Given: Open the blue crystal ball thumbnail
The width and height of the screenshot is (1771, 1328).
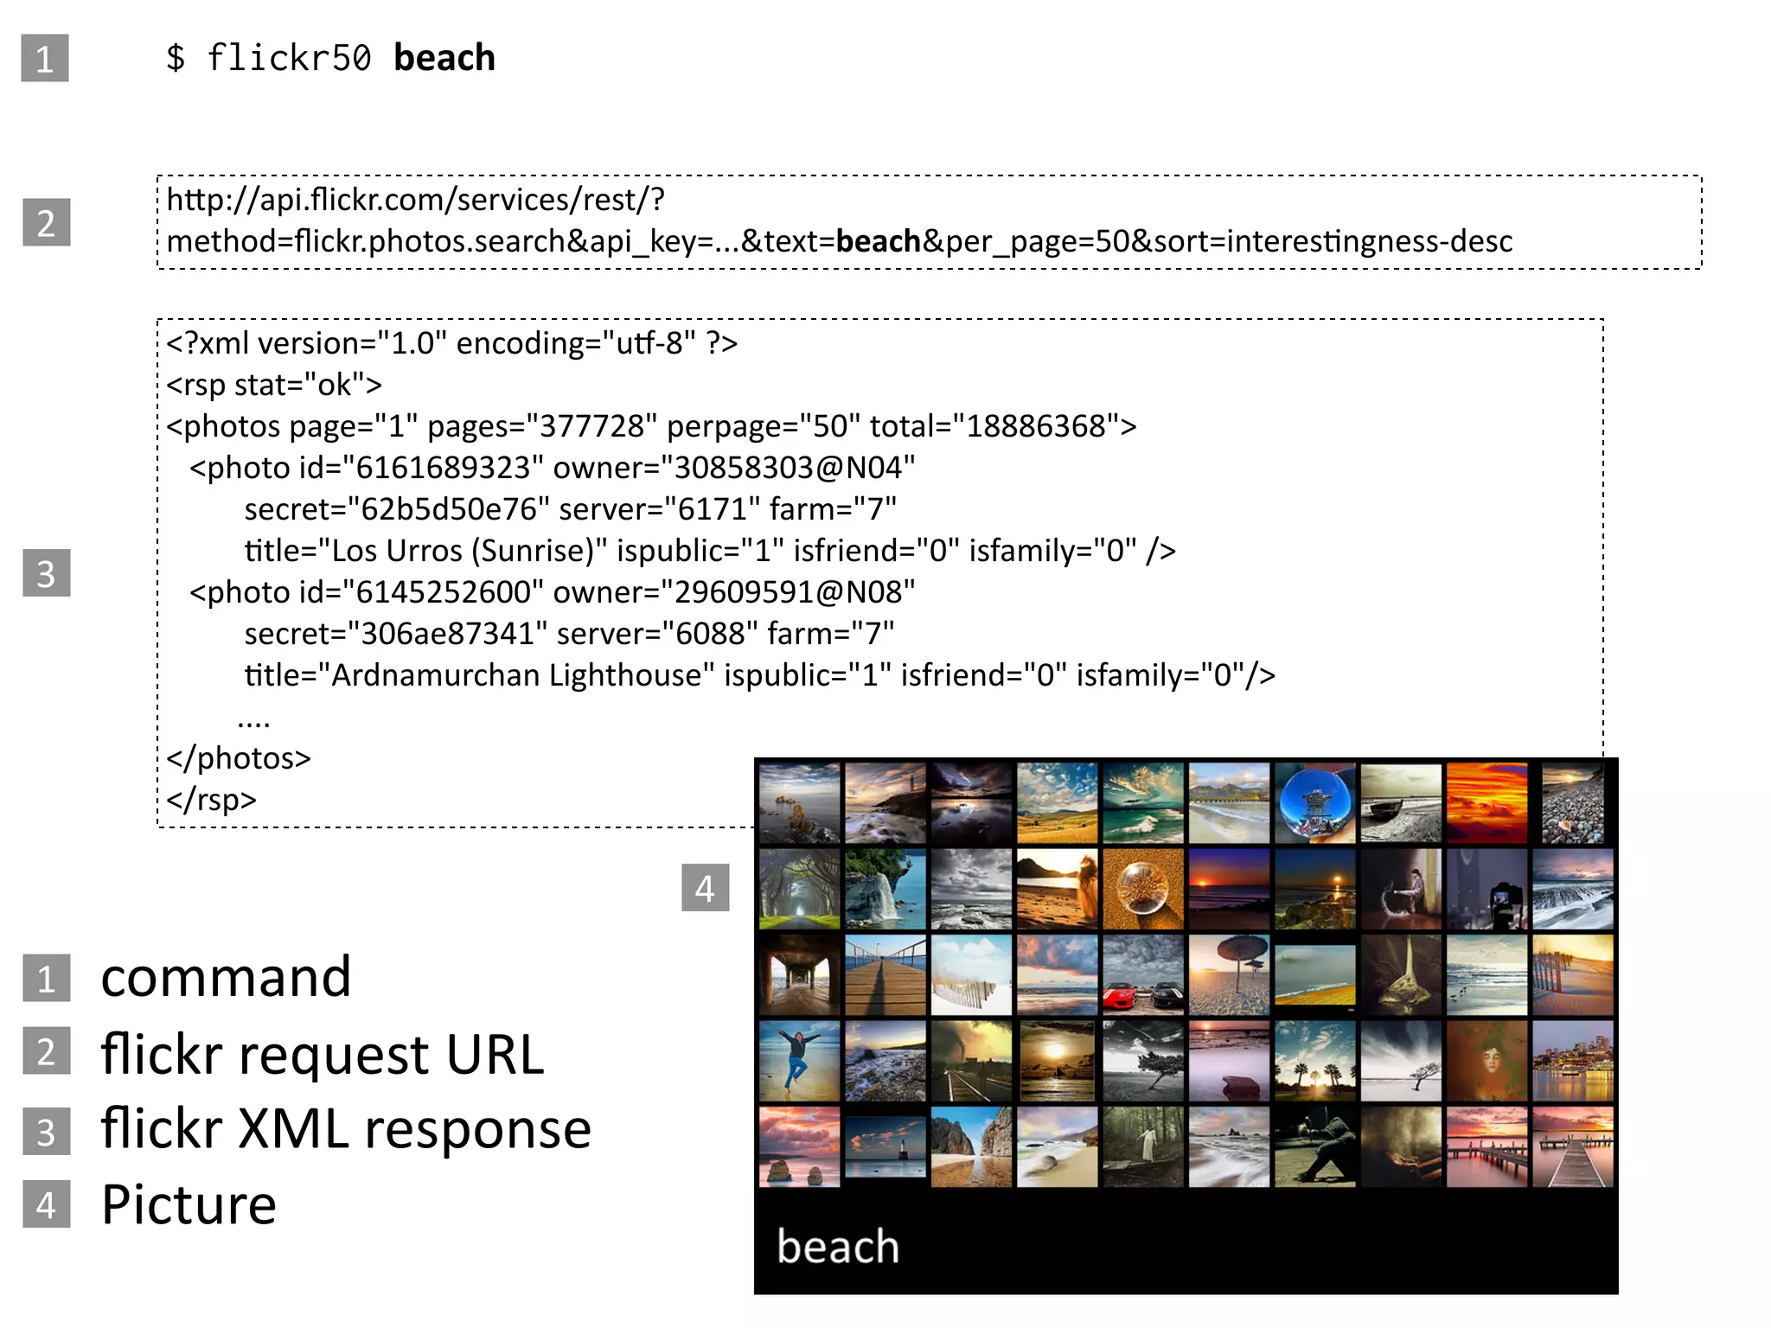Looking at the screenshot, I should 1314,802.
